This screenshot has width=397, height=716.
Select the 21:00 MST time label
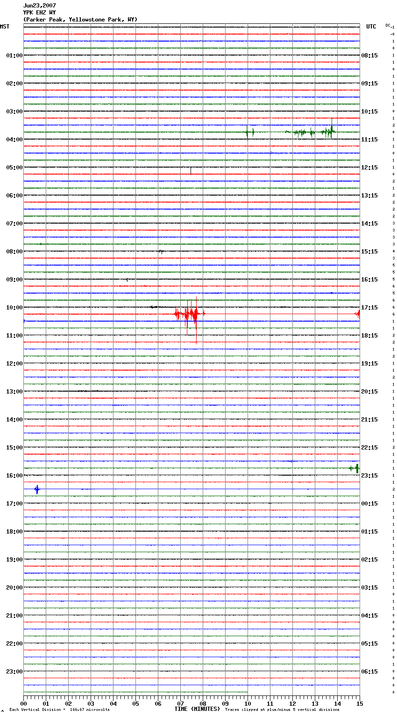tap(14, 616)
